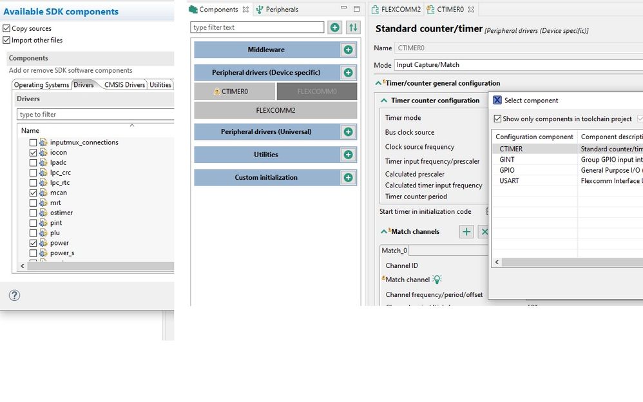Click the Name column sort arrow
Screen dimensions: 643x402
(132, 126)
